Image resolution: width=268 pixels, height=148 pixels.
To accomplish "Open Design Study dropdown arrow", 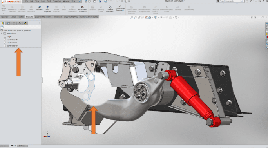I will pyautogui.click(x=4, y=13).
